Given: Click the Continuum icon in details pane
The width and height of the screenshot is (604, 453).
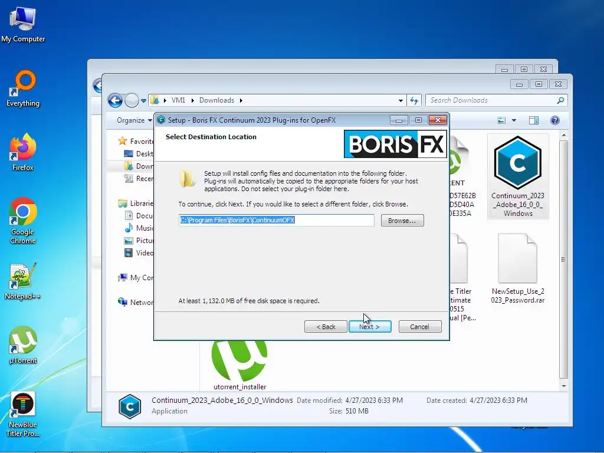Looking at the screenshot, I should 129,406.
